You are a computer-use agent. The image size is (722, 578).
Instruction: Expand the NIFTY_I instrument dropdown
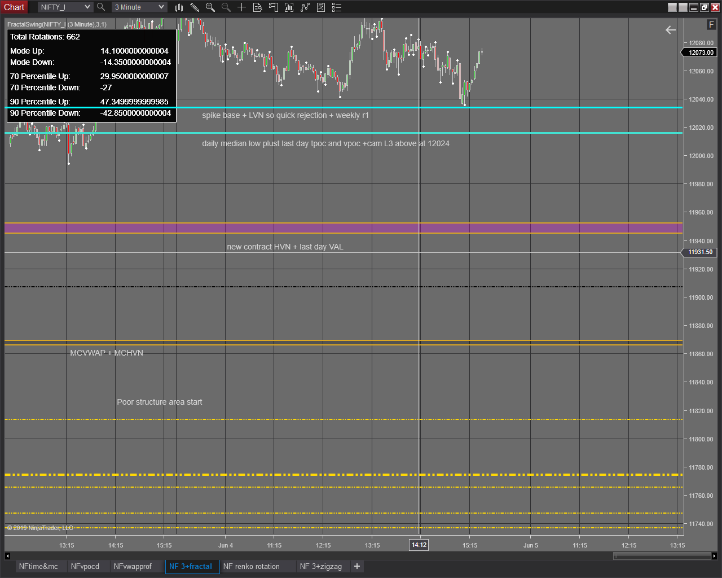pos(87,7)
